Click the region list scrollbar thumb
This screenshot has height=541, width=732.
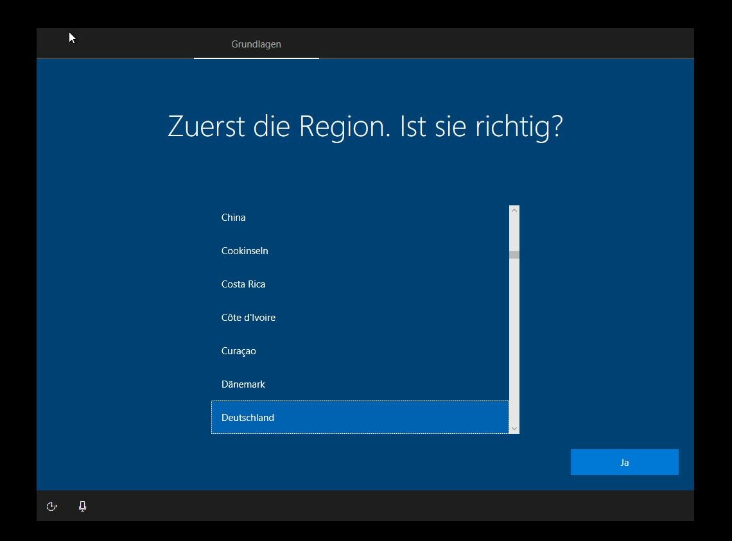click(x=514, y=255)
